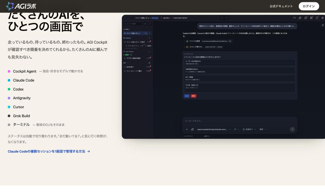Open the 監視あり lock dropdown

click(x=249, y=129)
